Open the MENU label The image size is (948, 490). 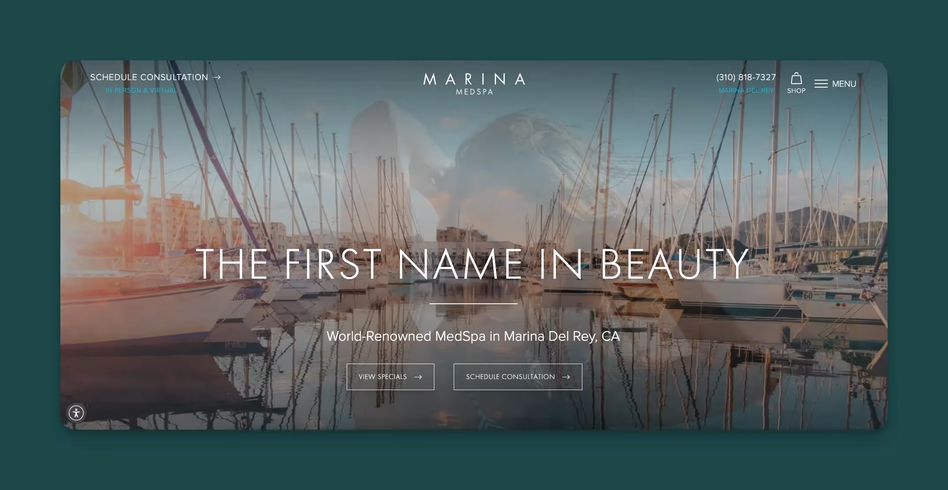pyautogui.click(x=844, y=84)
